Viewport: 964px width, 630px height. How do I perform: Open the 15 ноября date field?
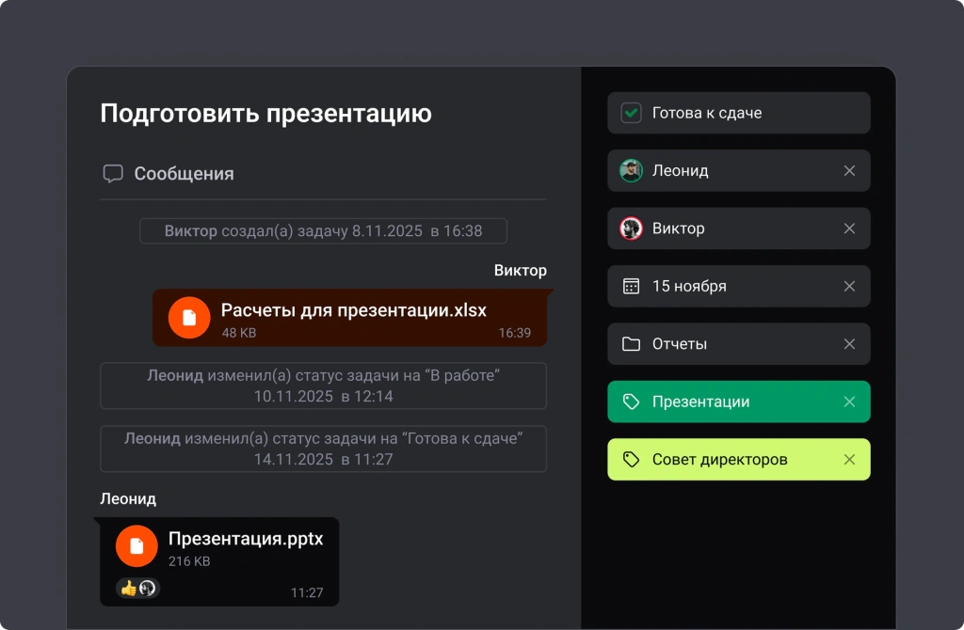[739, 286]
